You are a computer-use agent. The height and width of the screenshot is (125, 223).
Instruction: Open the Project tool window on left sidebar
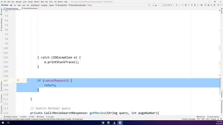1,11
